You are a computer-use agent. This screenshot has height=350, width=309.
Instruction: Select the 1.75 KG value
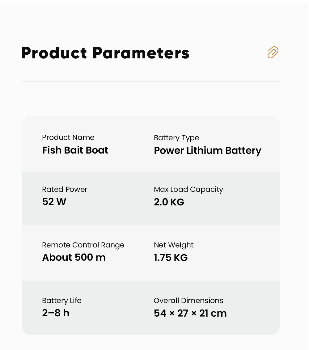pos(171,258)
